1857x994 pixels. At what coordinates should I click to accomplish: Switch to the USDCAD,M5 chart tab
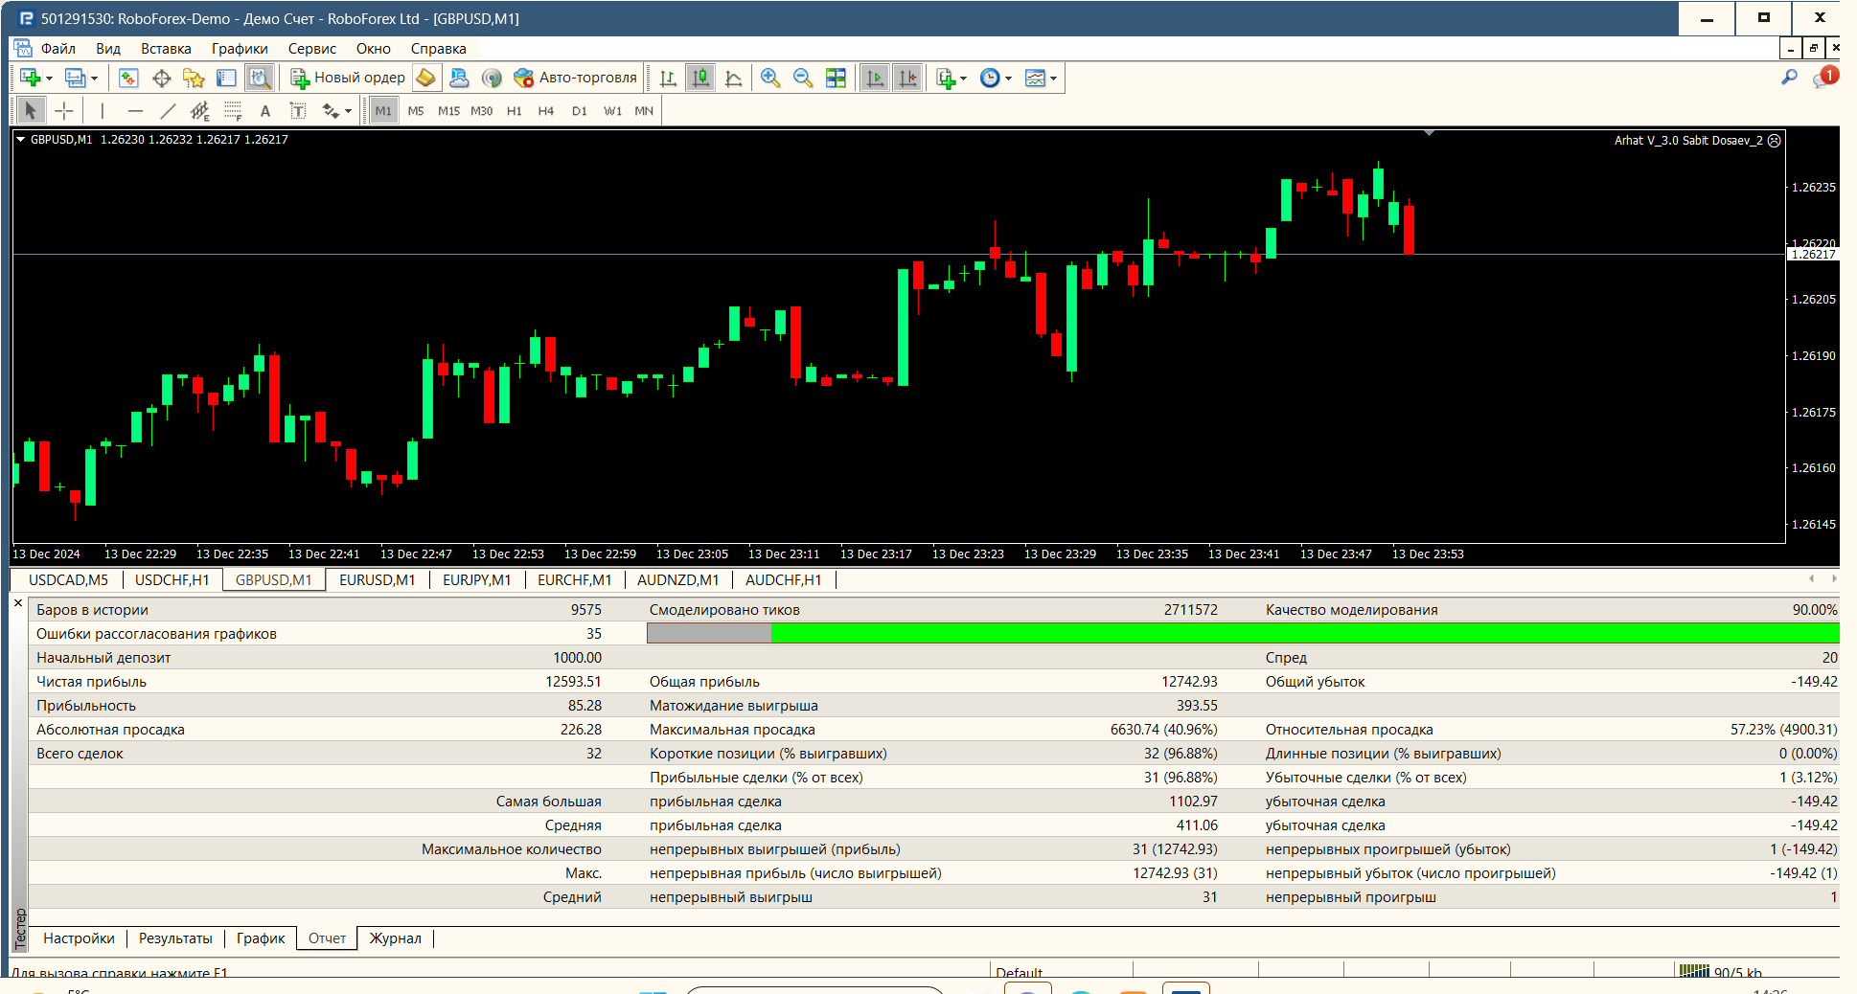tap(68, 580)
